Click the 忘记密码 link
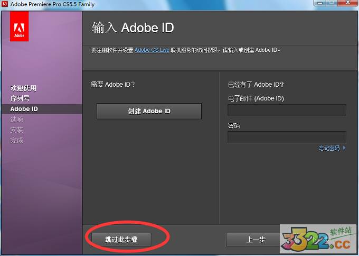The width and height of the screenshot is (359, 256). click(329, 148)
